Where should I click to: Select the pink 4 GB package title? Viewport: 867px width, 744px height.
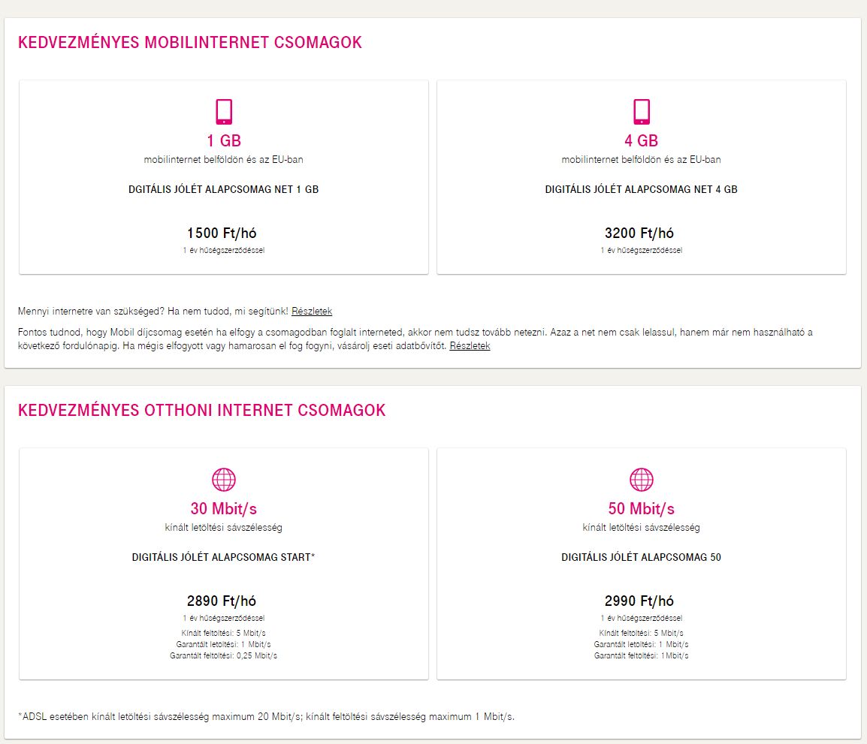tap(641, 141)
